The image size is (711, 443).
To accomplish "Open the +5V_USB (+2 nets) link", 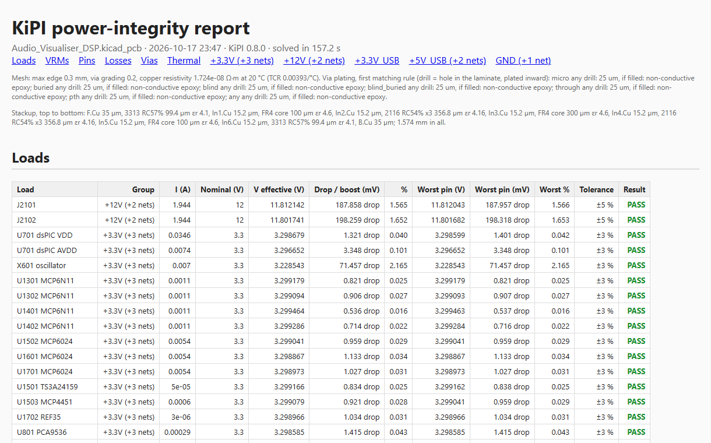I will click(448, 61).
